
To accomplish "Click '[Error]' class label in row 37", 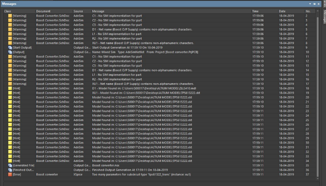I will pyautogui.click(x=17, y=174).
